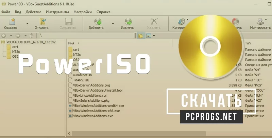This screenshot has height=138, width=272.
Task: Click the horizontal scrollbar thumb
Action: point(139,133)
